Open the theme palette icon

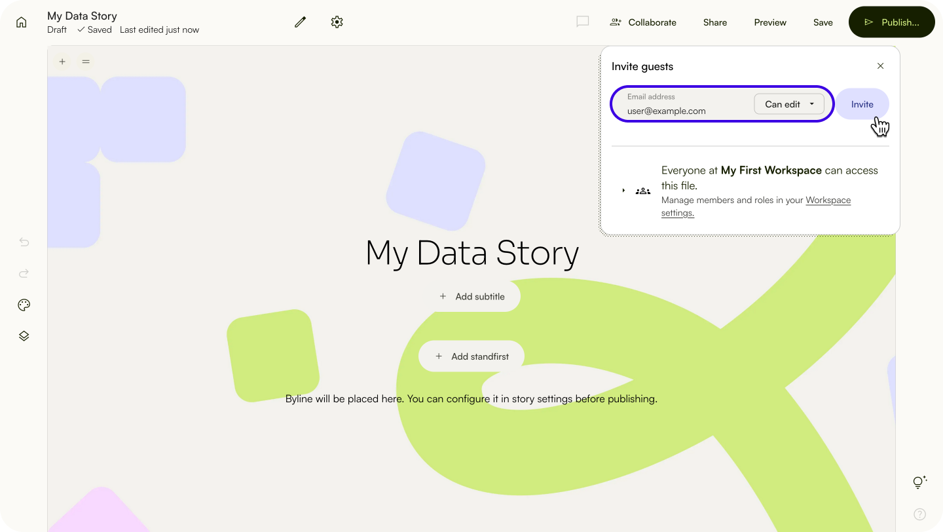click(24, 305)
